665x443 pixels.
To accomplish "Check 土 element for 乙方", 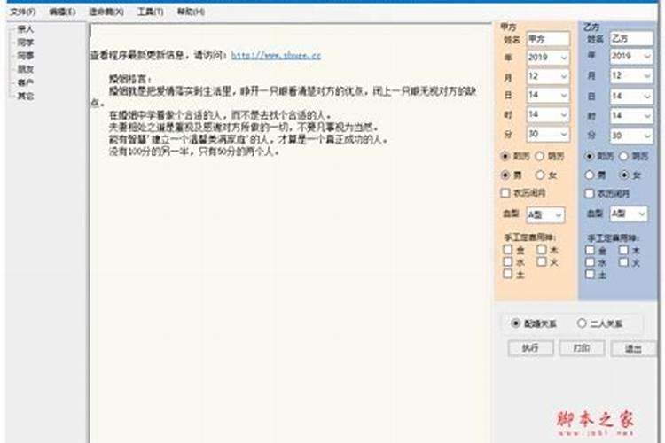I will (590, 275).
